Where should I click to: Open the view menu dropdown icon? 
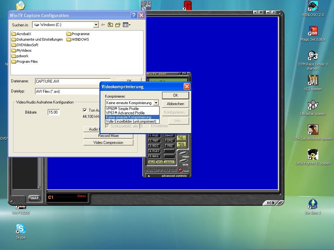[127, 25]
